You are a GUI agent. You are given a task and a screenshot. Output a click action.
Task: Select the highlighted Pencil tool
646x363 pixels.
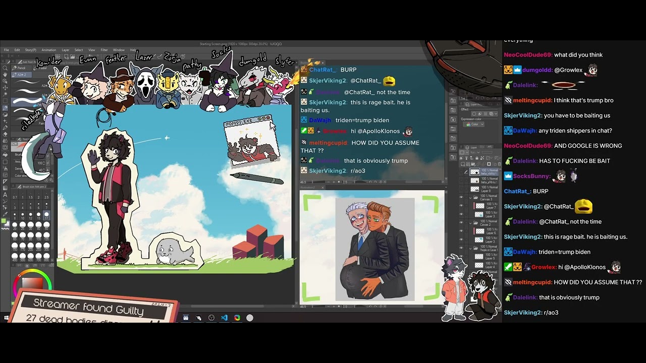pyautogui.click(x=5, y=108)
